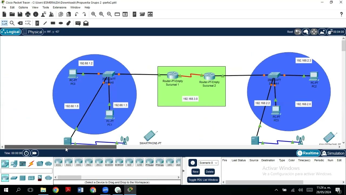Choose the Place Note tool
The height and width of the screenshot is (195, 346).
[x=37, y=23]
